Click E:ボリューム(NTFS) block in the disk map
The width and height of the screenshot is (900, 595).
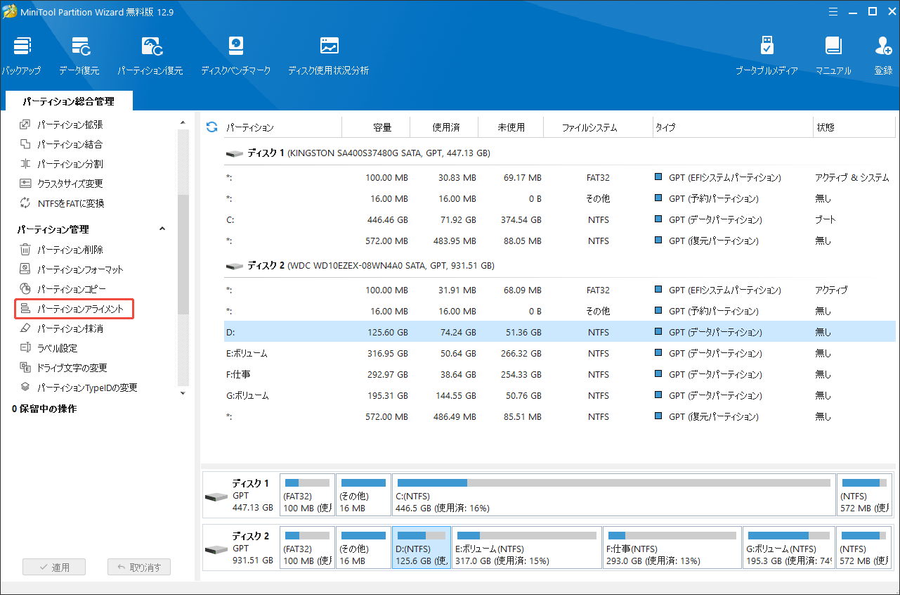pos(527,548)
